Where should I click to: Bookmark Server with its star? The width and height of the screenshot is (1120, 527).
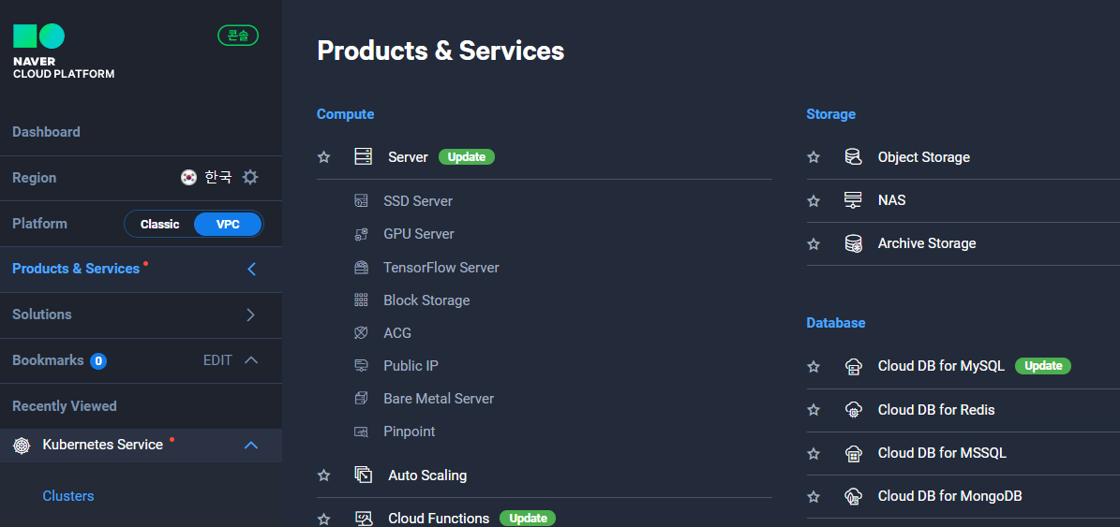[323, 157]
